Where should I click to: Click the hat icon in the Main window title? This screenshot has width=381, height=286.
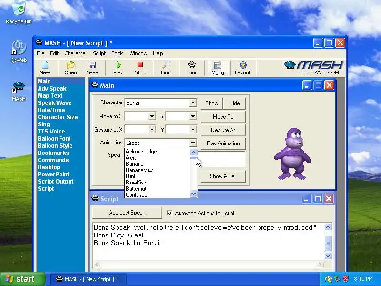95,85
